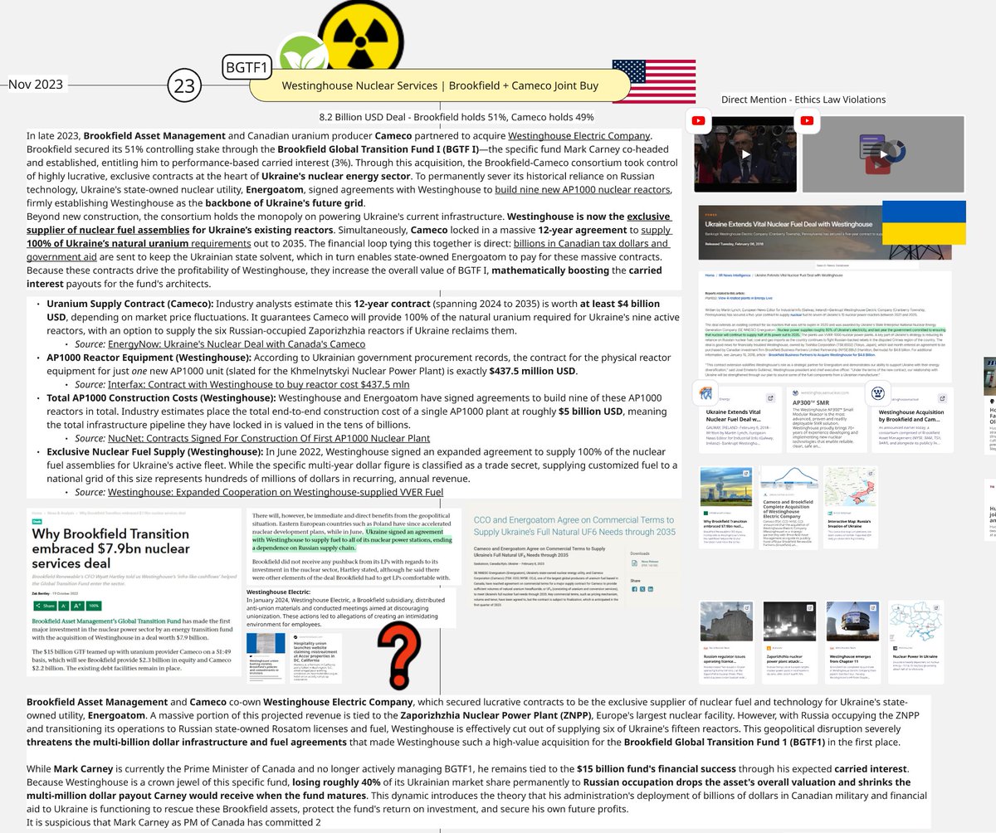Screen dimensions: 996x833
Task: Click 'Exclusive Nuclear Fuel Supply (Westinghouse)' bullet text
Action: click(x=155, y=451)
